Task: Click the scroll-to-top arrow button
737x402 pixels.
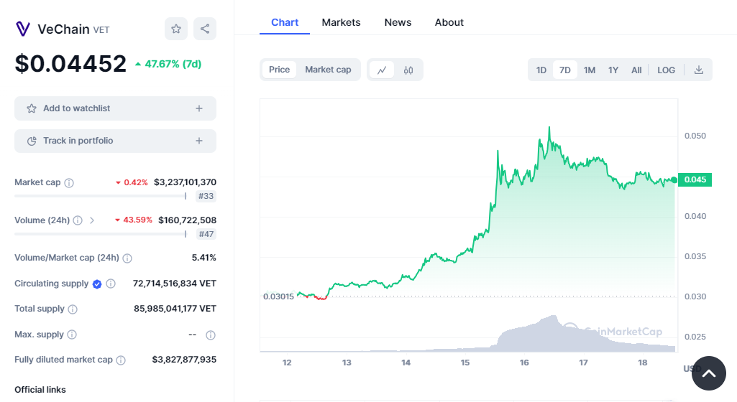Action: [x=709, y=373]
